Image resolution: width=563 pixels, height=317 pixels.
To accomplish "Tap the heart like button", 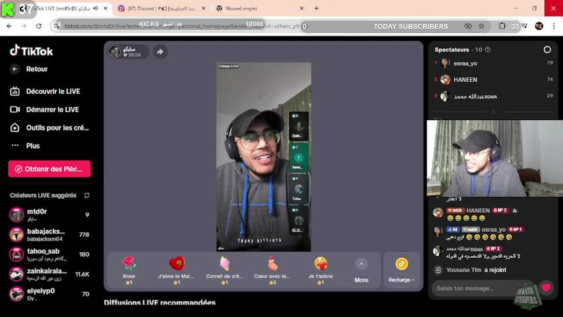I will (x=546, y=288).
